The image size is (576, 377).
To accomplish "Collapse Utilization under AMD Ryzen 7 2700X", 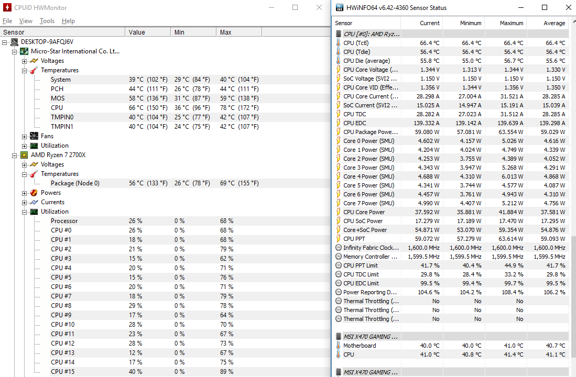I will (24, 212).
